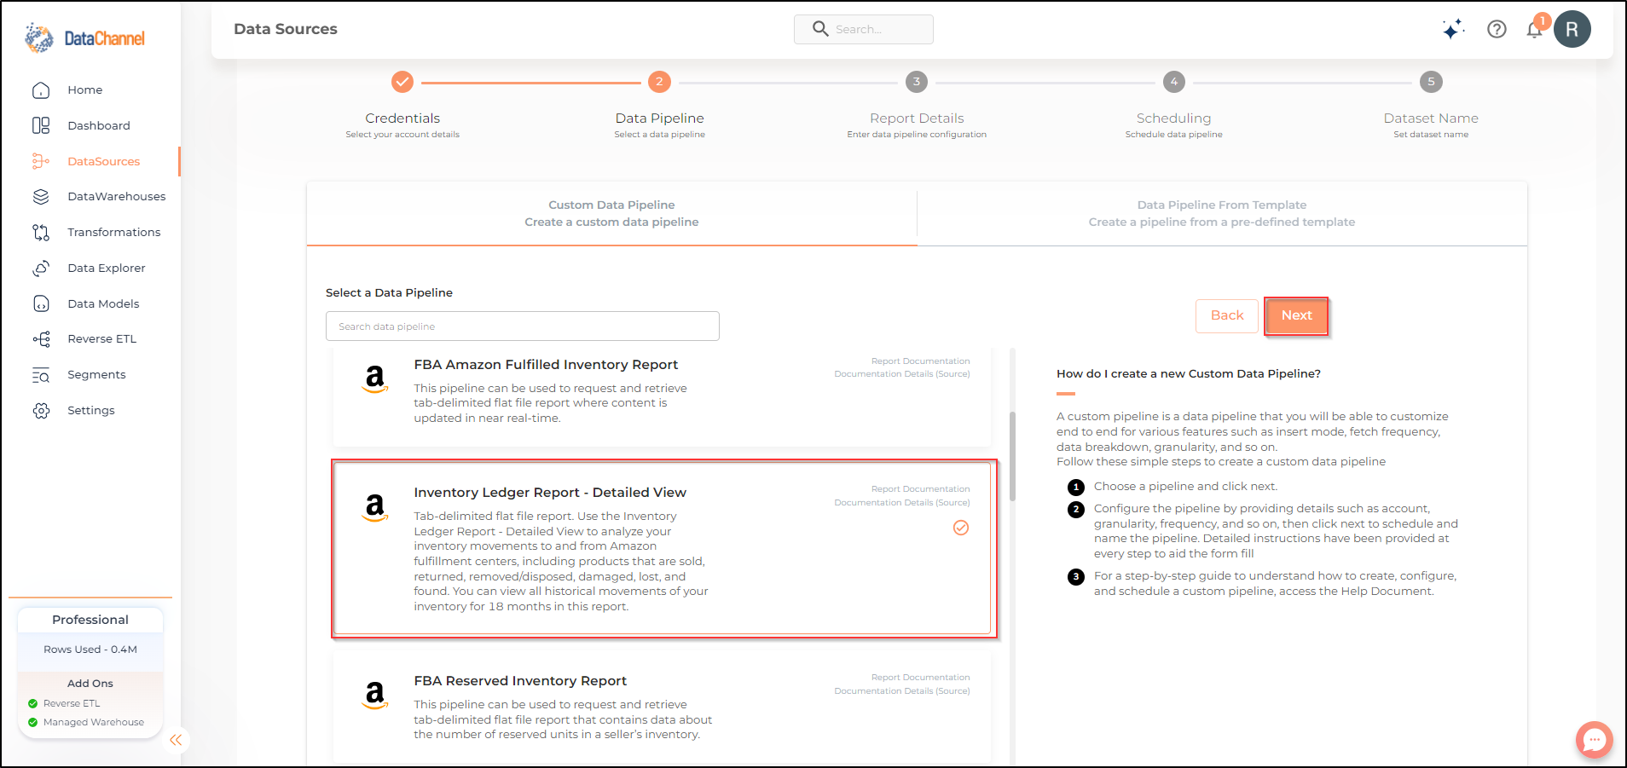Open the Segments icon
Image resolution: width=1627 pixels, height=768 pixels.
pyautogui.click(x=41, y=375)
